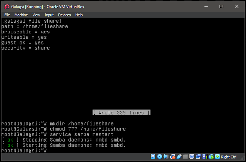The image size is (246, 162).
Task: Click the virtualization V status icon
Action: (204, 157)
